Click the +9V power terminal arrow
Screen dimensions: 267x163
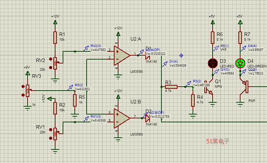(28, 73)
